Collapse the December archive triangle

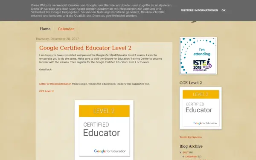(183, 157)
